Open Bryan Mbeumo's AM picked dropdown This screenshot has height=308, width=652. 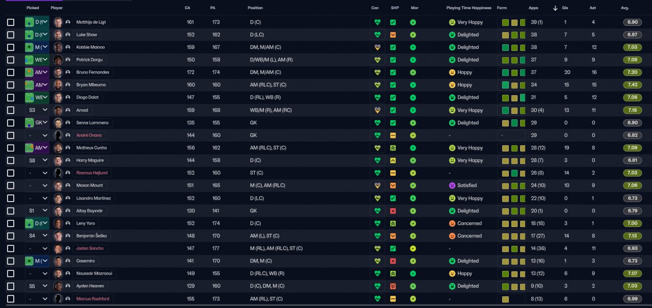[x=37, y=85]
